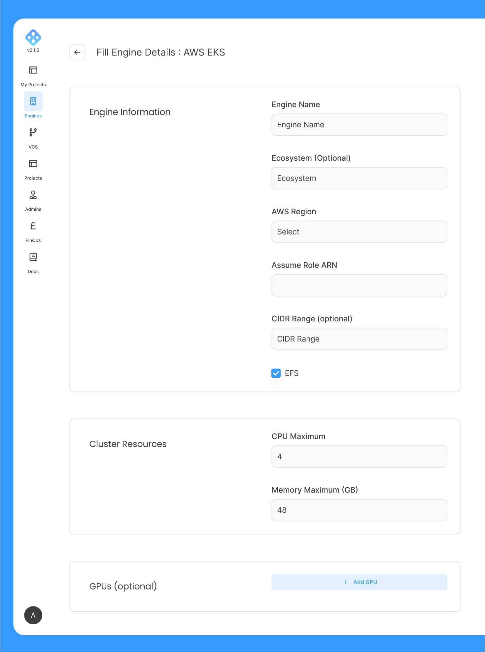Open FinOps pound-sign icon
The image size is (485, 652).
click(33, 226)
